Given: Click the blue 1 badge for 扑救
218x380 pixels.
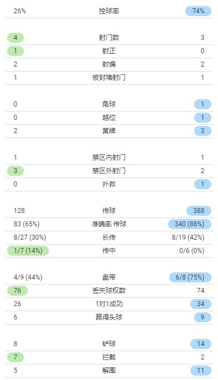Looking at the screenshot, I should [x=202, y=184].
